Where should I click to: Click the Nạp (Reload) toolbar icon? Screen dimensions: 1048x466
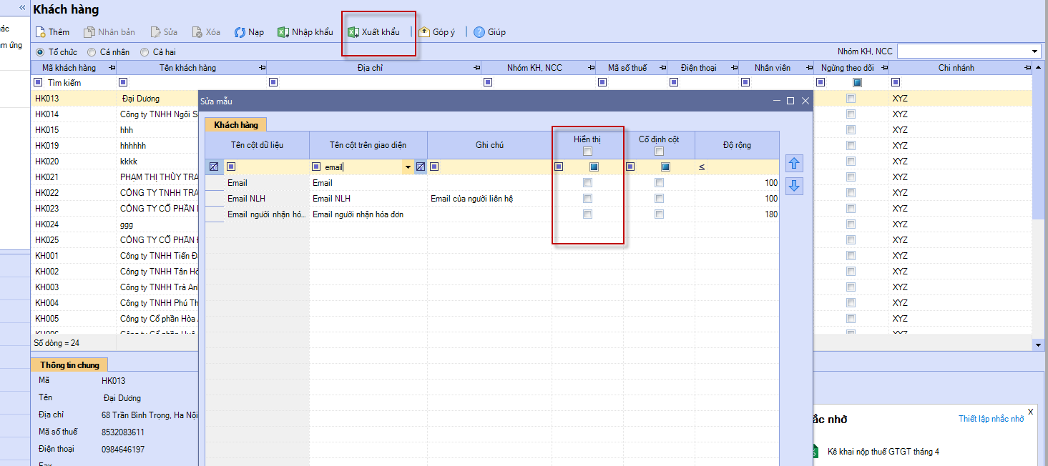pyautogui.click(x=240, y=32)
